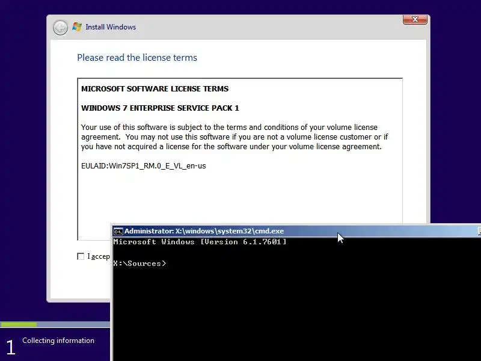The image size is (481, 361).
Task: Click the cmd.exe icon in title bar
Action: coord(118,231)
